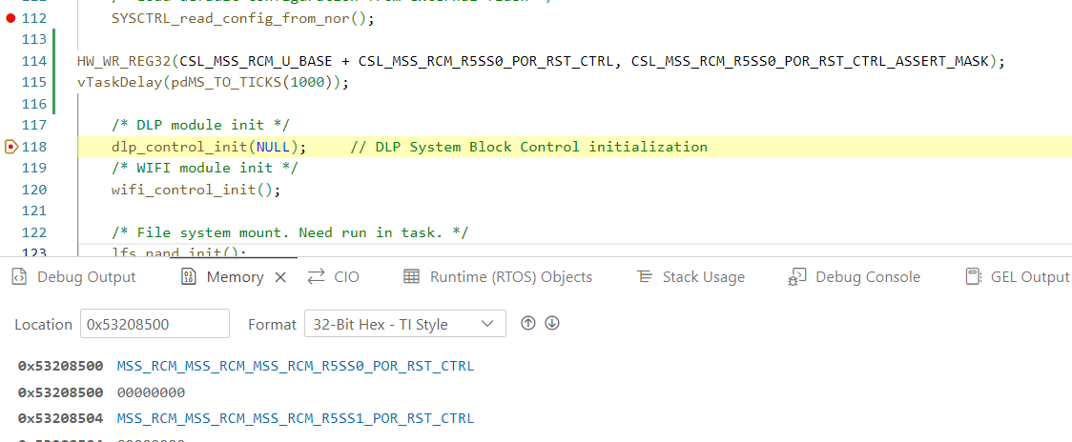Go to next memory page with down arrow

[x=552, y=323]
